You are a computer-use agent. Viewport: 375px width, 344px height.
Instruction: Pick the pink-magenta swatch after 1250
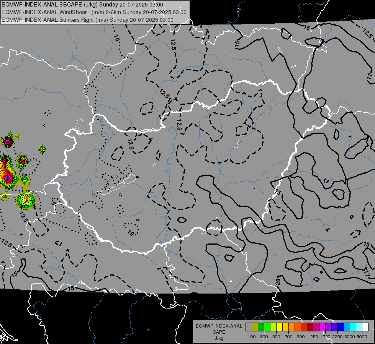pos(316,327)
